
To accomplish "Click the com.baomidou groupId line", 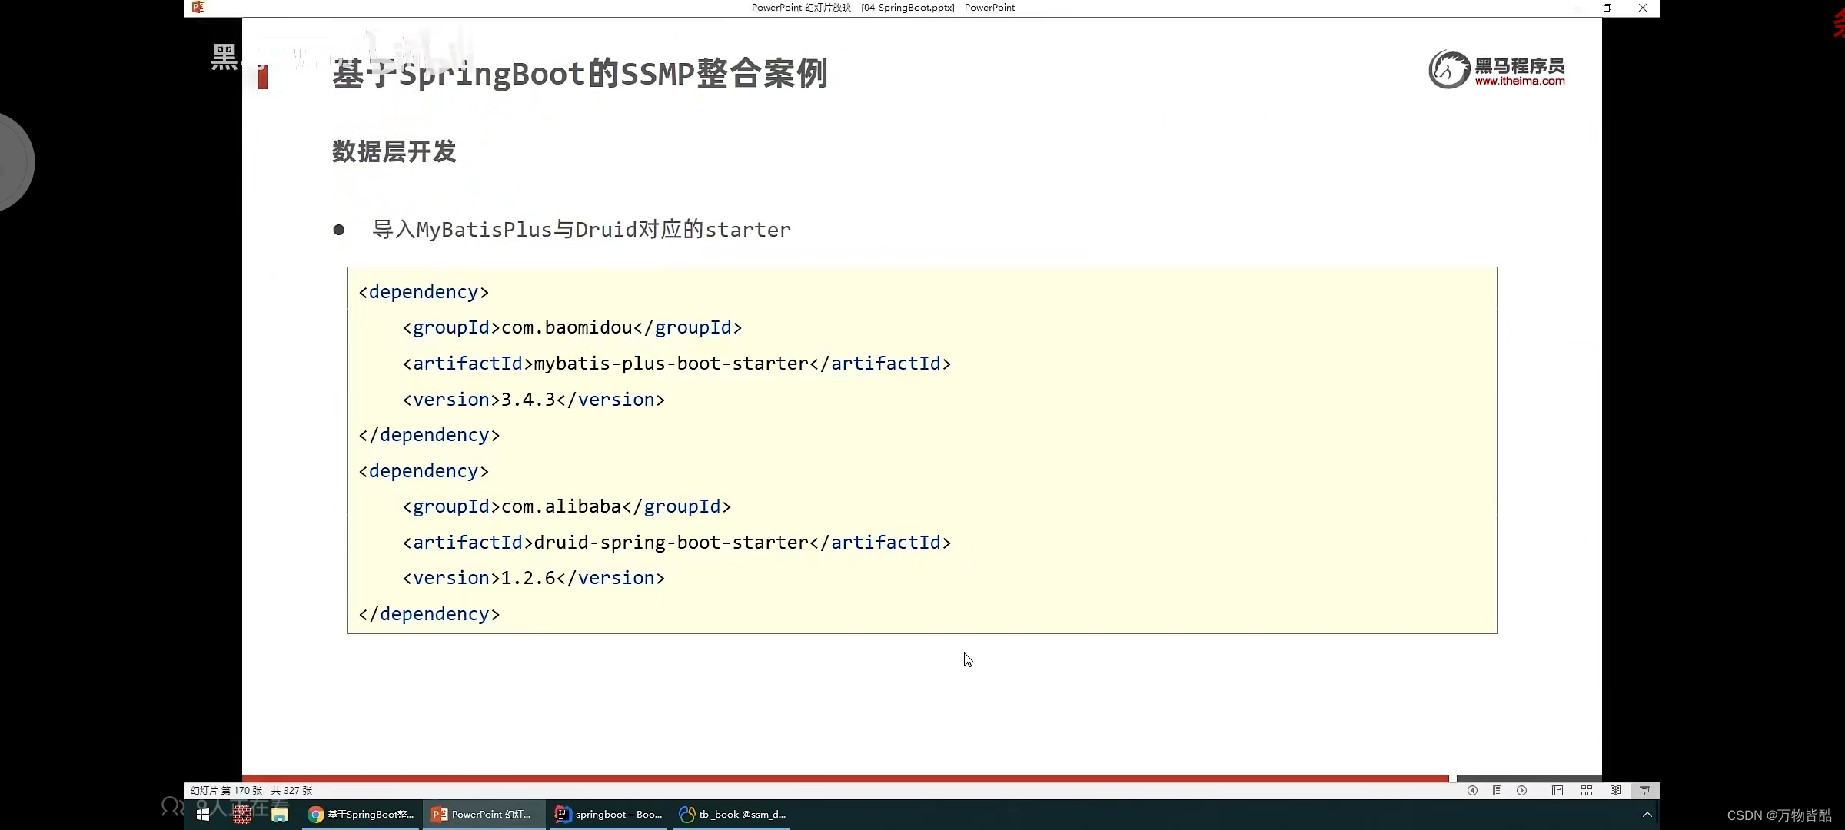I will point(572,327).
